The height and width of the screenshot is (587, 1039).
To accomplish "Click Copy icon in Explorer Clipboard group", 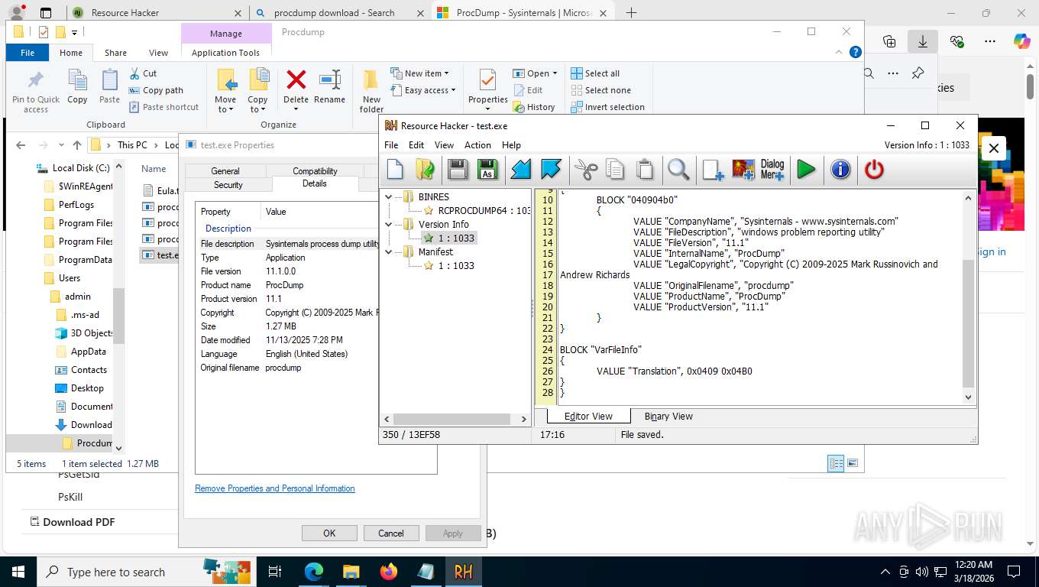I will pyautogui.click(x=77, y=79).
